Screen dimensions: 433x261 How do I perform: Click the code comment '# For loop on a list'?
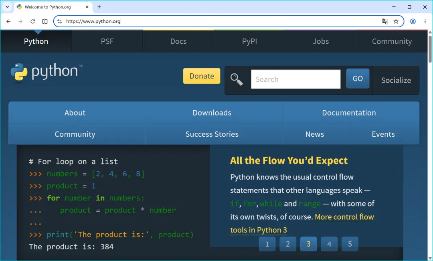click(73, 161)
